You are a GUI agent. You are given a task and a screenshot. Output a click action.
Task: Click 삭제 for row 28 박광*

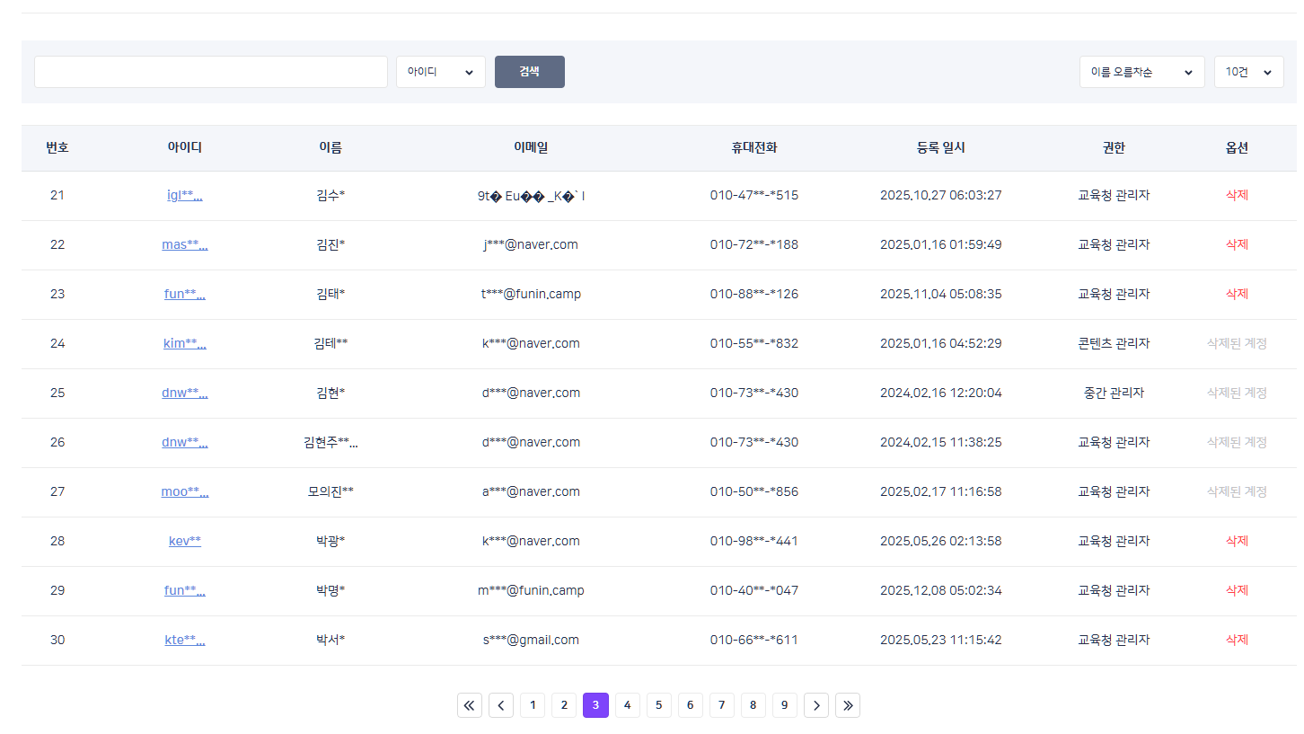pos(1237,541)
